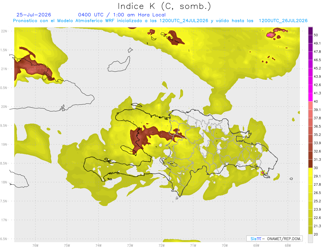Click the bright magenta legend swatch above 40
This screenshot has width=323, height=249.
[310, 97]
